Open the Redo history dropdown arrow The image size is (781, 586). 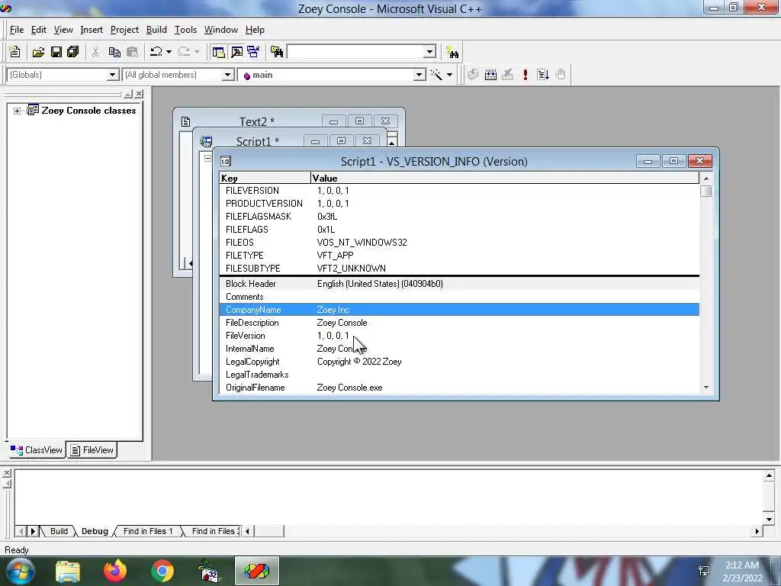click(197, 51)
